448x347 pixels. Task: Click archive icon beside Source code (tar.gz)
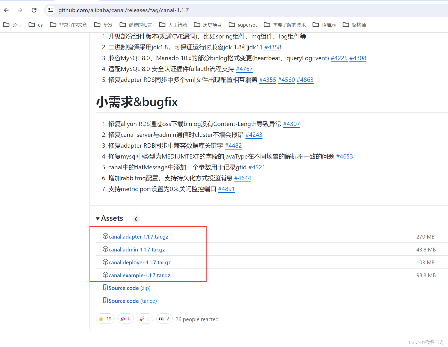(x=105, y=300)
